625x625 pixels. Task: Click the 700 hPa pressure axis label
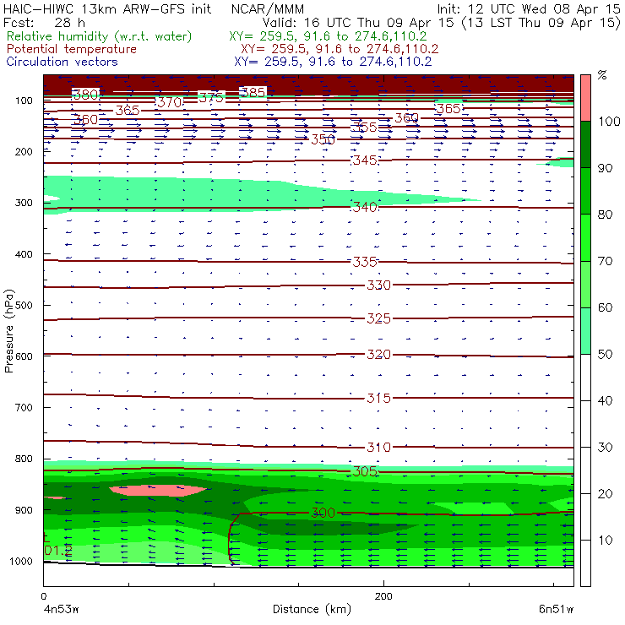click(24, 407)
